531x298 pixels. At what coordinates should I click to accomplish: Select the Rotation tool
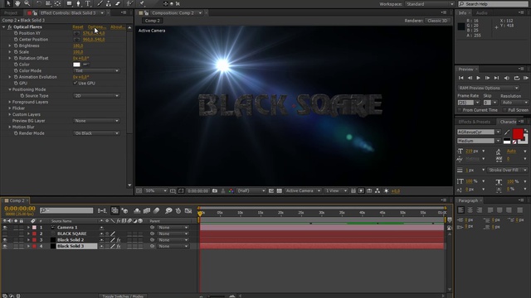[x=39, y=3]
